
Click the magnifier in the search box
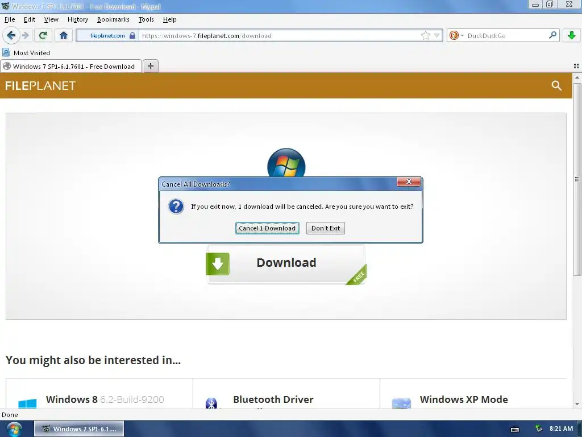click(x=552, y=35)
